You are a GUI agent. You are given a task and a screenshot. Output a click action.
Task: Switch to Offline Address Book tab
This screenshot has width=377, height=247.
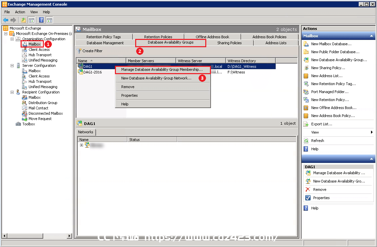[212, 37]
